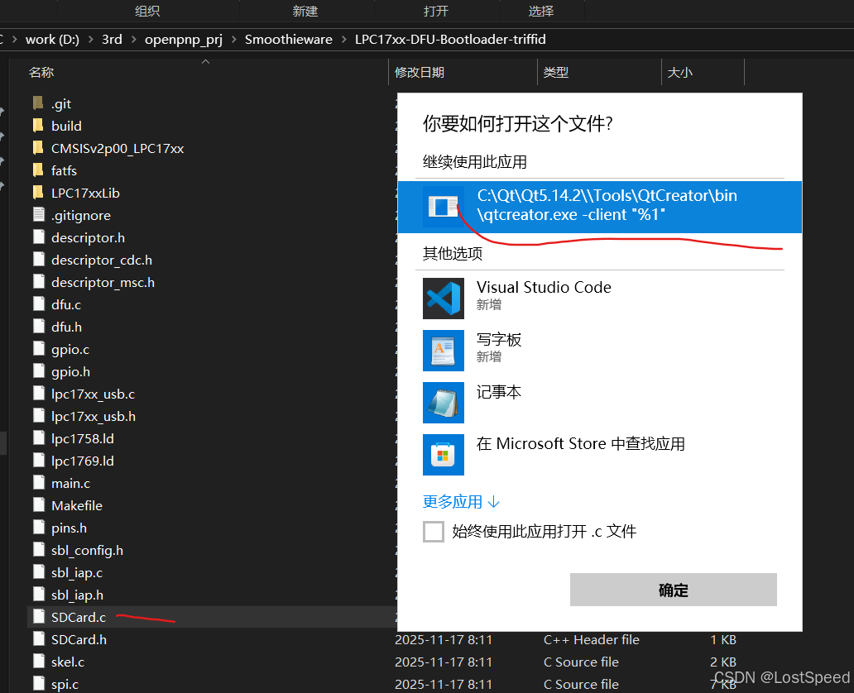Open the 选择 ribbon group
Image resolution: width=854 pixels, height=693 pixels.
[541, 11]
